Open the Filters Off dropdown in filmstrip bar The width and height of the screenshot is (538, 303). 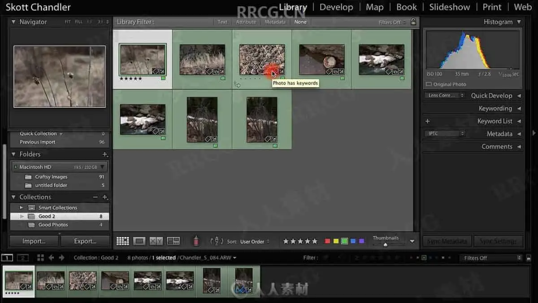(x=491, y=258)
